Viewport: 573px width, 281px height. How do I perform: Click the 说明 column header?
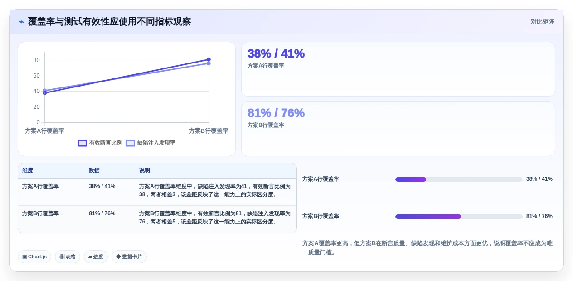pyautogui.click(x=145, y=171)
